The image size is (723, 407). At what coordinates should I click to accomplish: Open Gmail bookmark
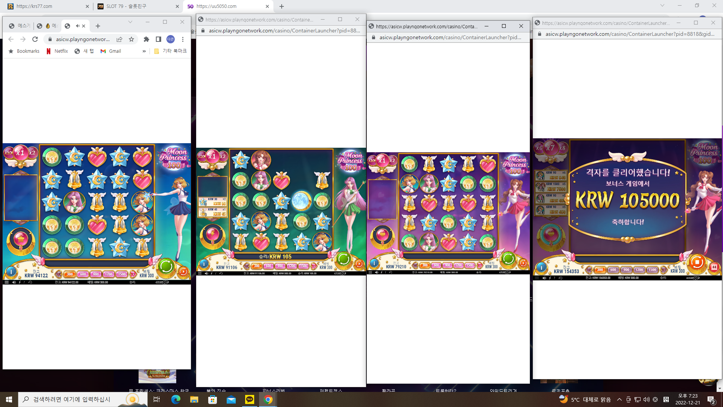[111, 51]
